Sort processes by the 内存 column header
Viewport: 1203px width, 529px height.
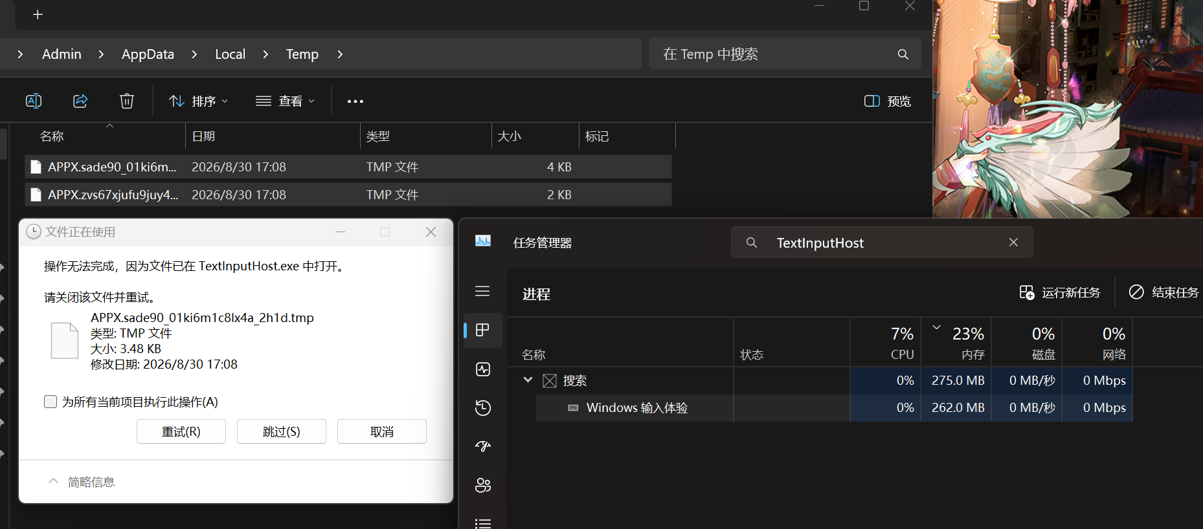coord(956,343)
